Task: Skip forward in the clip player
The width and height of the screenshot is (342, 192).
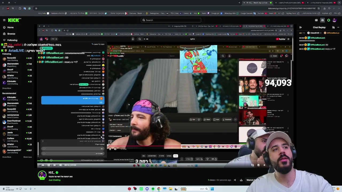Action: [55, 165]
